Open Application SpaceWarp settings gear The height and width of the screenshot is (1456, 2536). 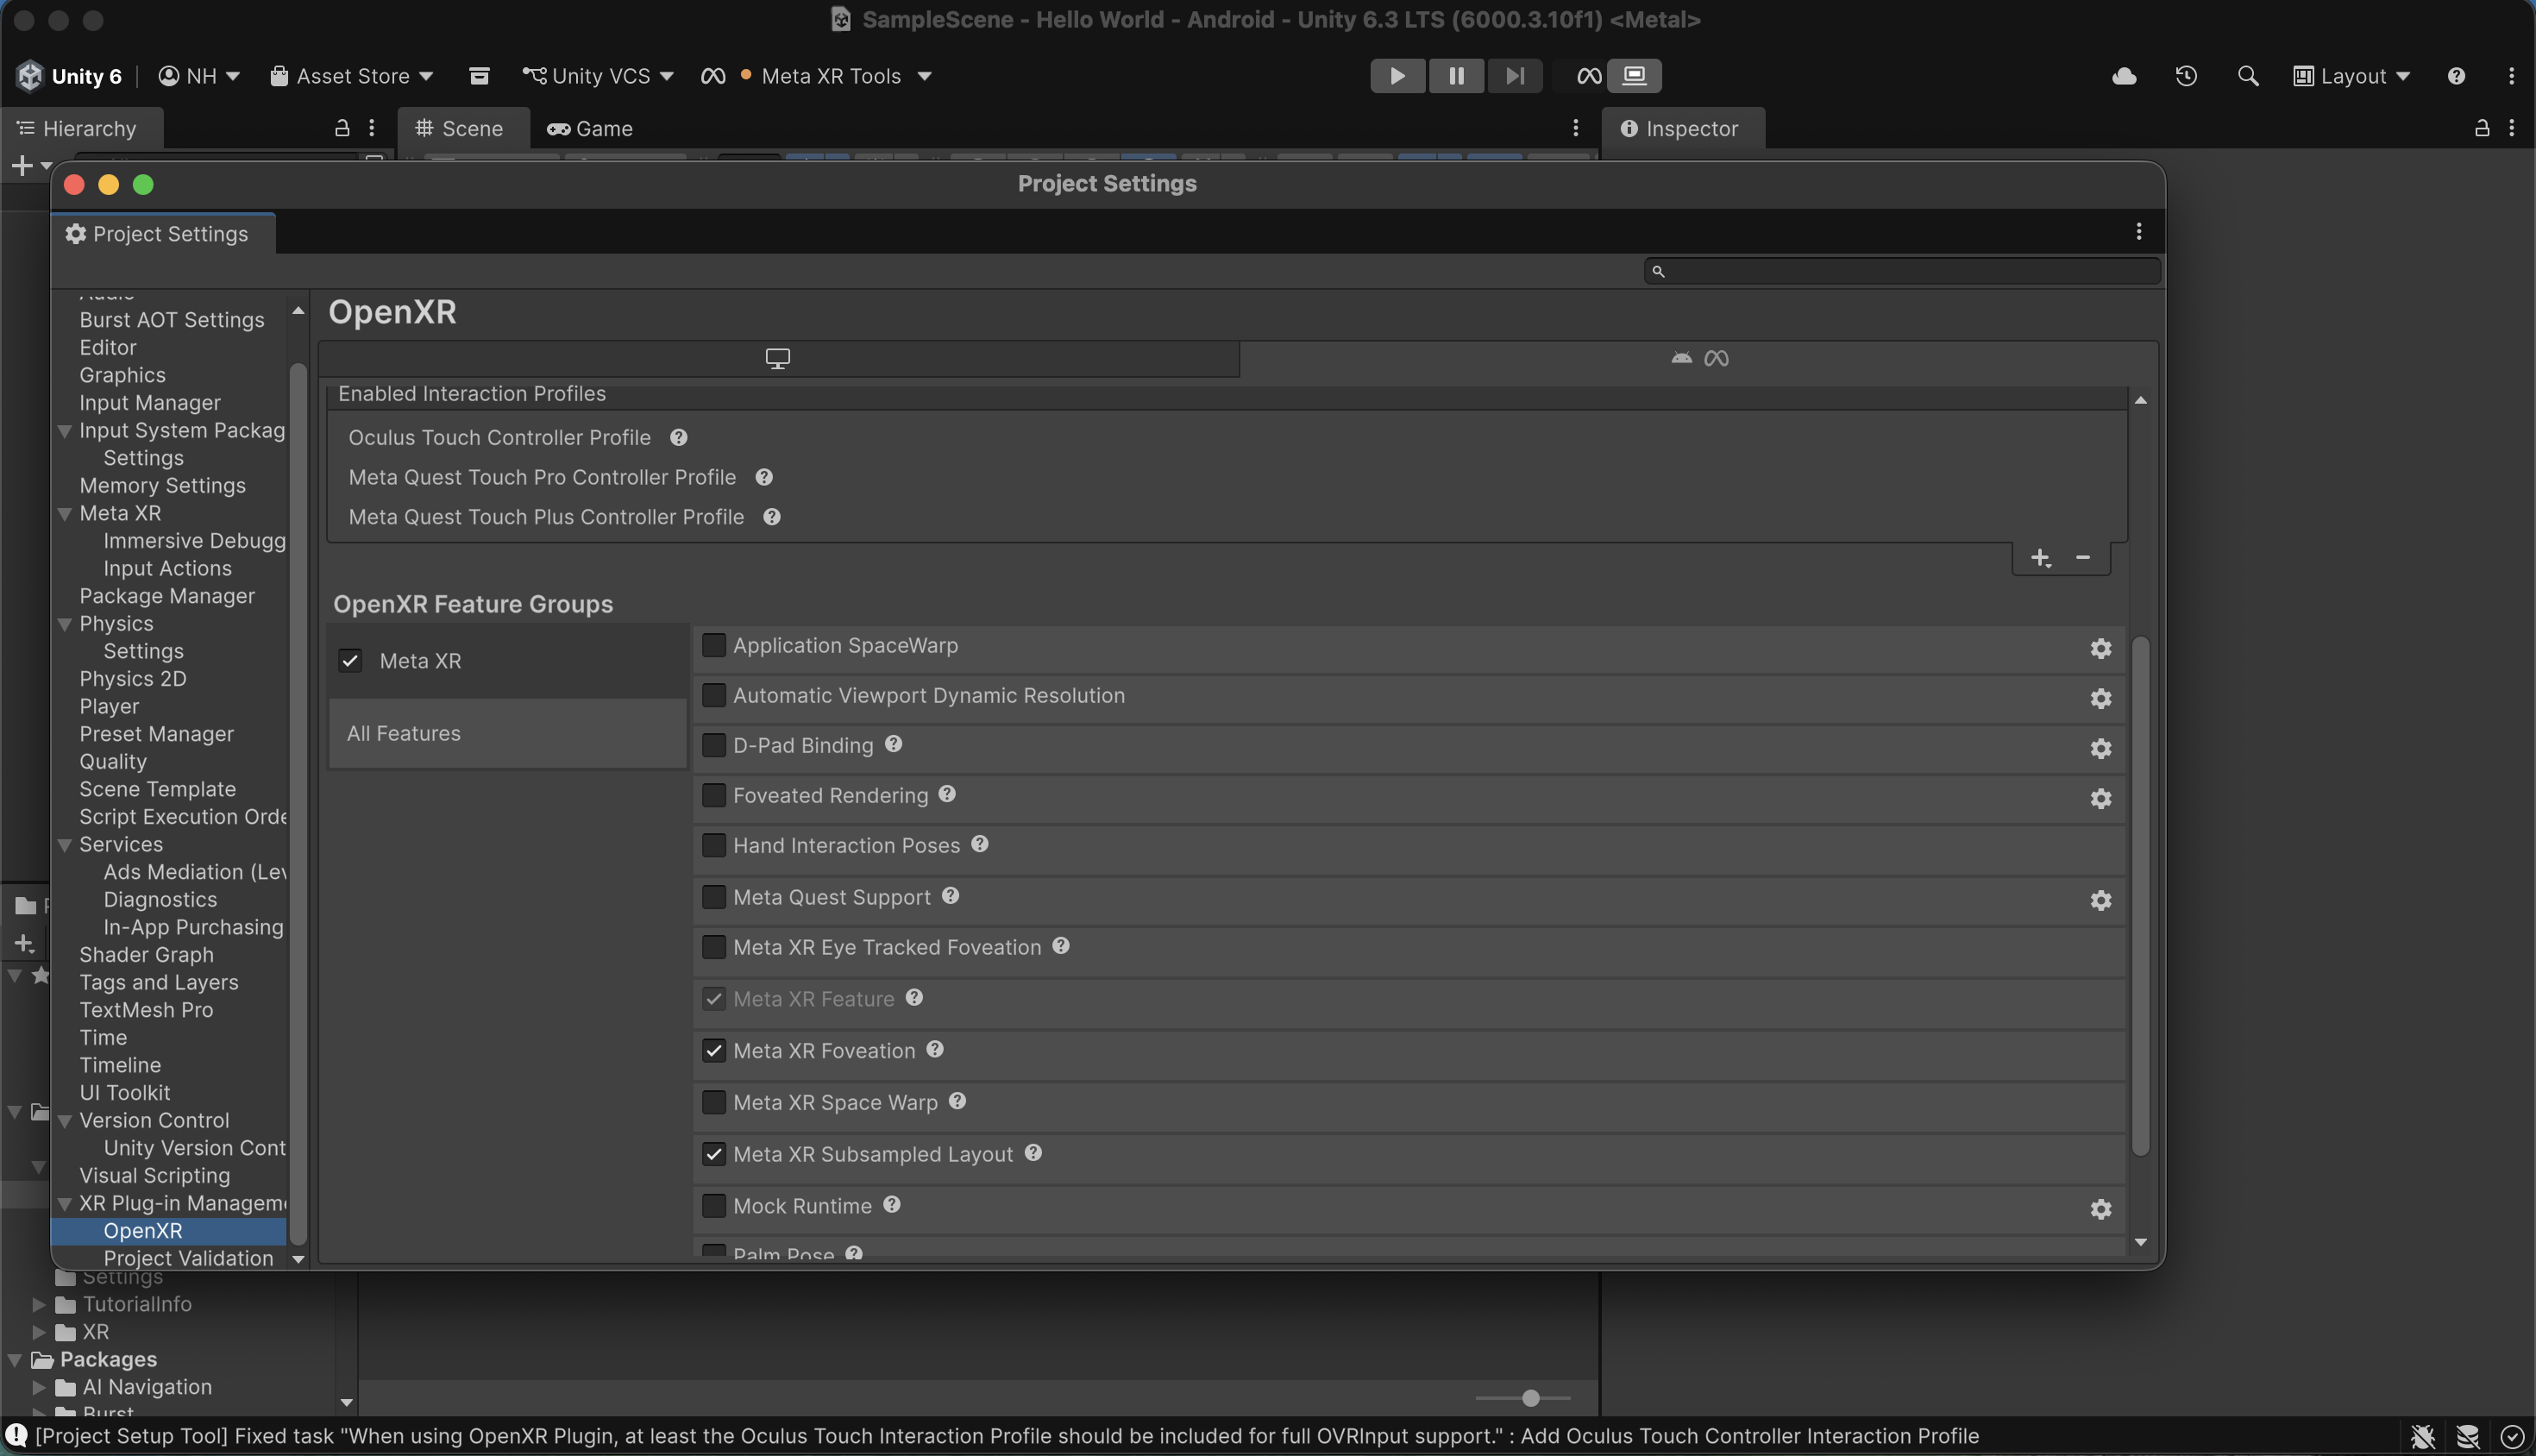point(2100,648)
